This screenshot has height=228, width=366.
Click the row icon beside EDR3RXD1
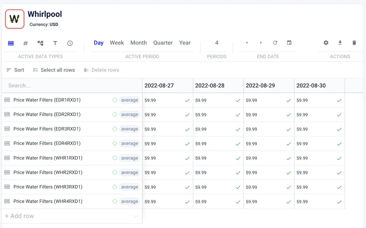click(7, 129)
